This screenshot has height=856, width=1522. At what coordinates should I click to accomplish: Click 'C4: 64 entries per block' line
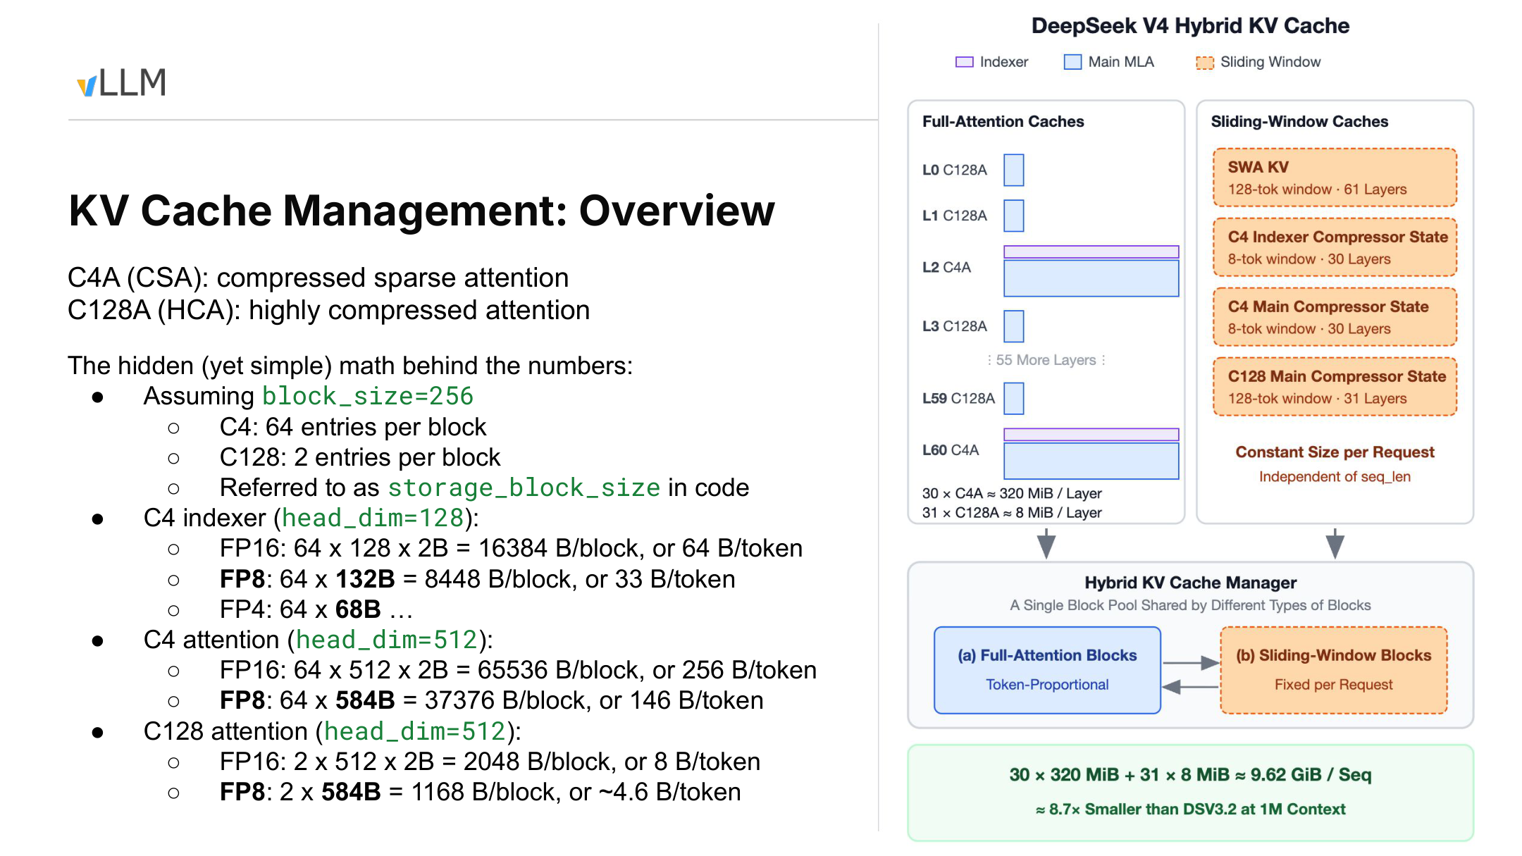pos(353,427)
